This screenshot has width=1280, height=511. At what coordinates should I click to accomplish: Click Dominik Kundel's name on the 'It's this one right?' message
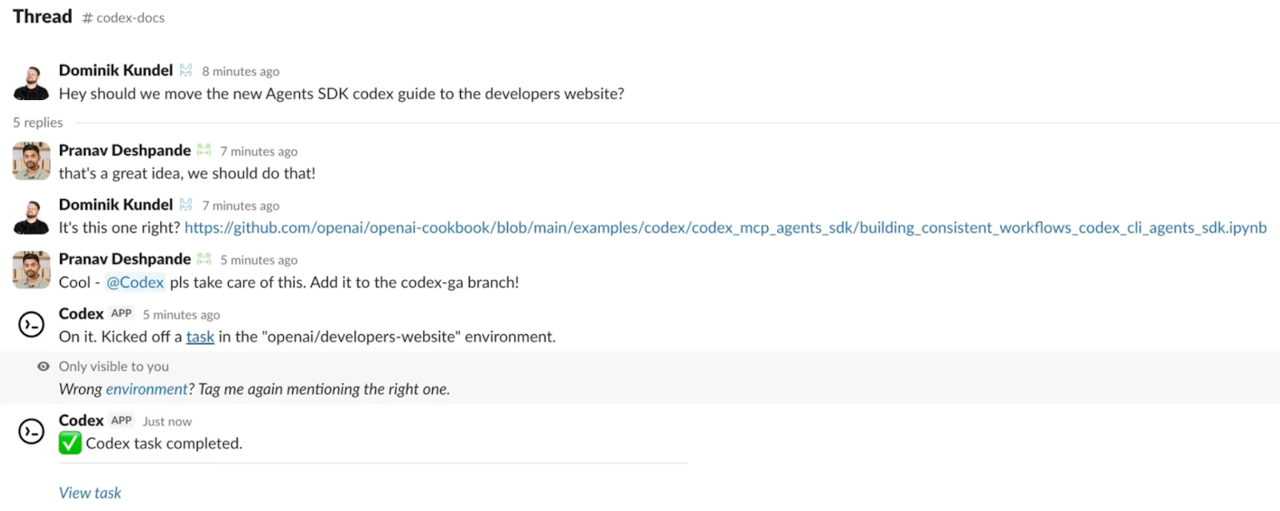point(116,205)
